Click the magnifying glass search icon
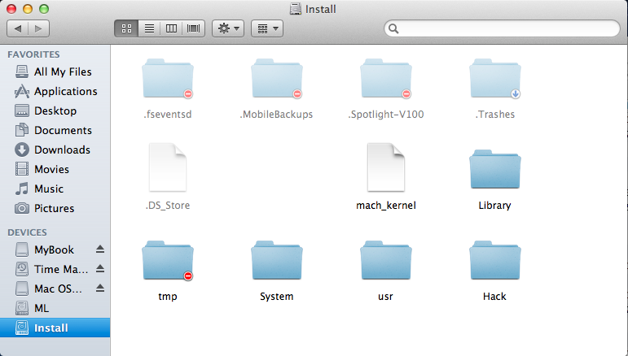 393,28
